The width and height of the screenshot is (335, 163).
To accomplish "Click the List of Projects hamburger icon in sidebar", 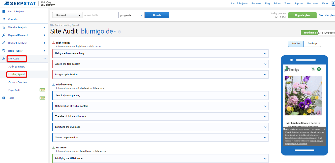I will [x=4, y=12].
